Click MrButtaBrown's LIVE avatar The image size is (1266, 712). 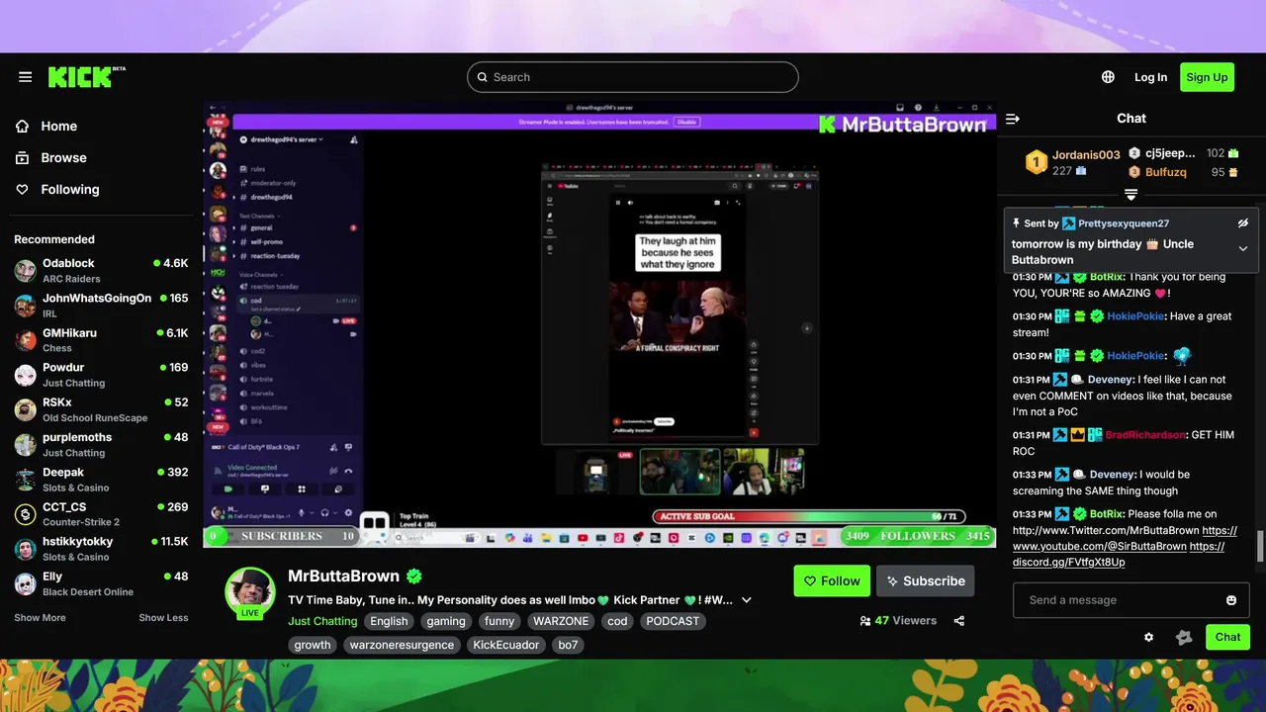[x=249, y=591]
